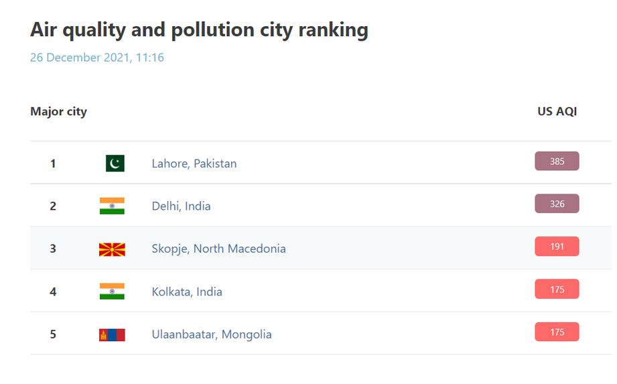Viewport: 617px width, 384px height.
Task: Click the North Macedonia flag icon
Action: coord(112,249)
